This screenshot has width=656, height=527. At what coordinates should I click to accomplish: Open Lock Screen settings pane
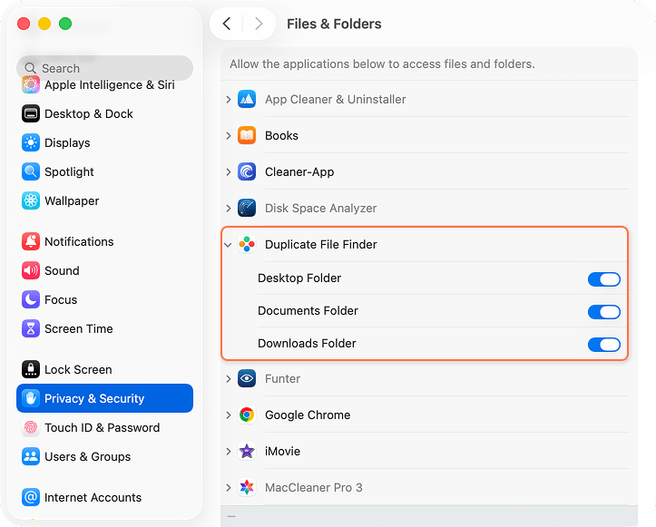tap(78, 370)
